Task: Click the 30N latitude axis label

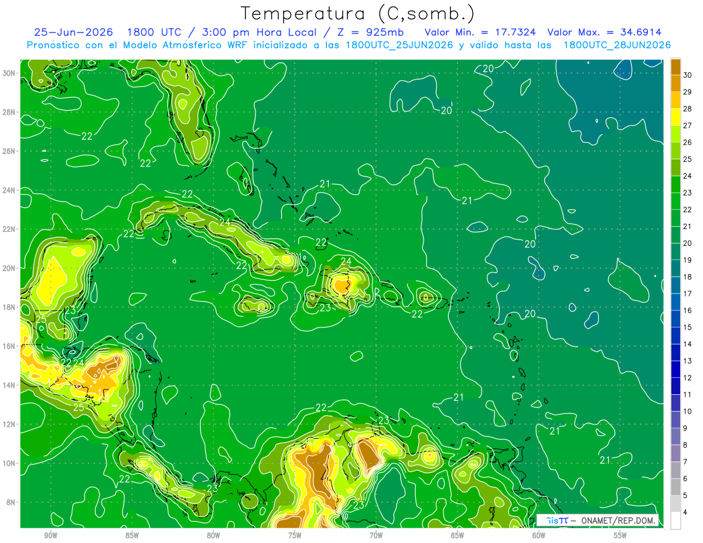Action: pos(10,73)
